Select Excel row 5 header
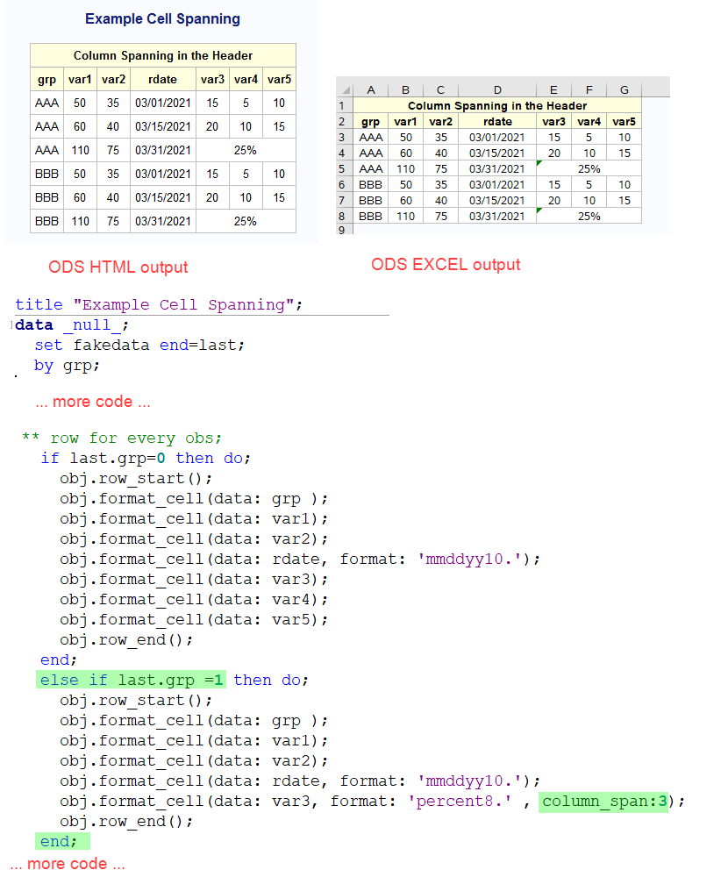 [x=344, y=168]
